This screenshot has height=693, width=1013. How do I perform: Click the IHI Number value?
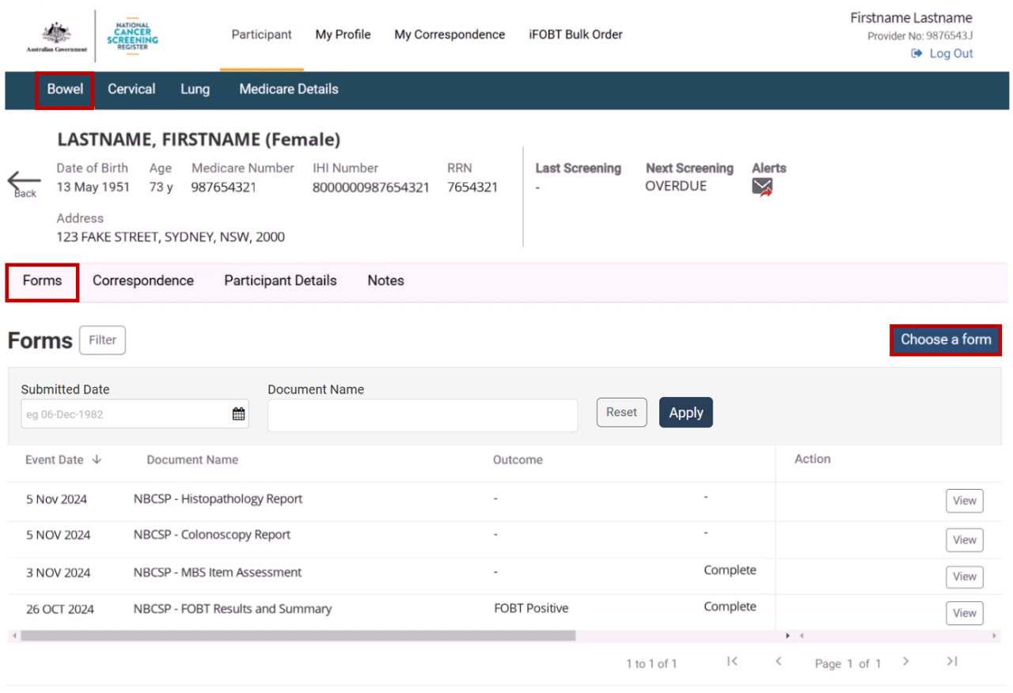[371, 187]
